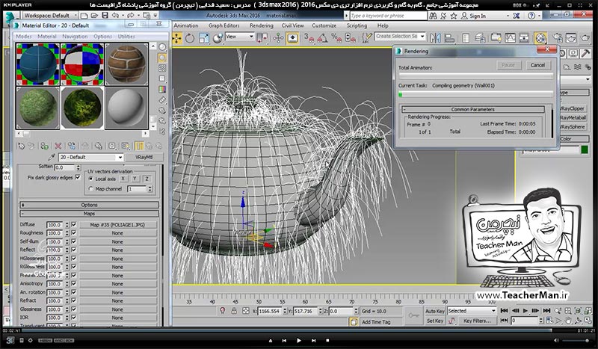Select the Move tool in main toolbar
Image resolution: width=598 pixels, height=349 pixels.
click(177, 38)
